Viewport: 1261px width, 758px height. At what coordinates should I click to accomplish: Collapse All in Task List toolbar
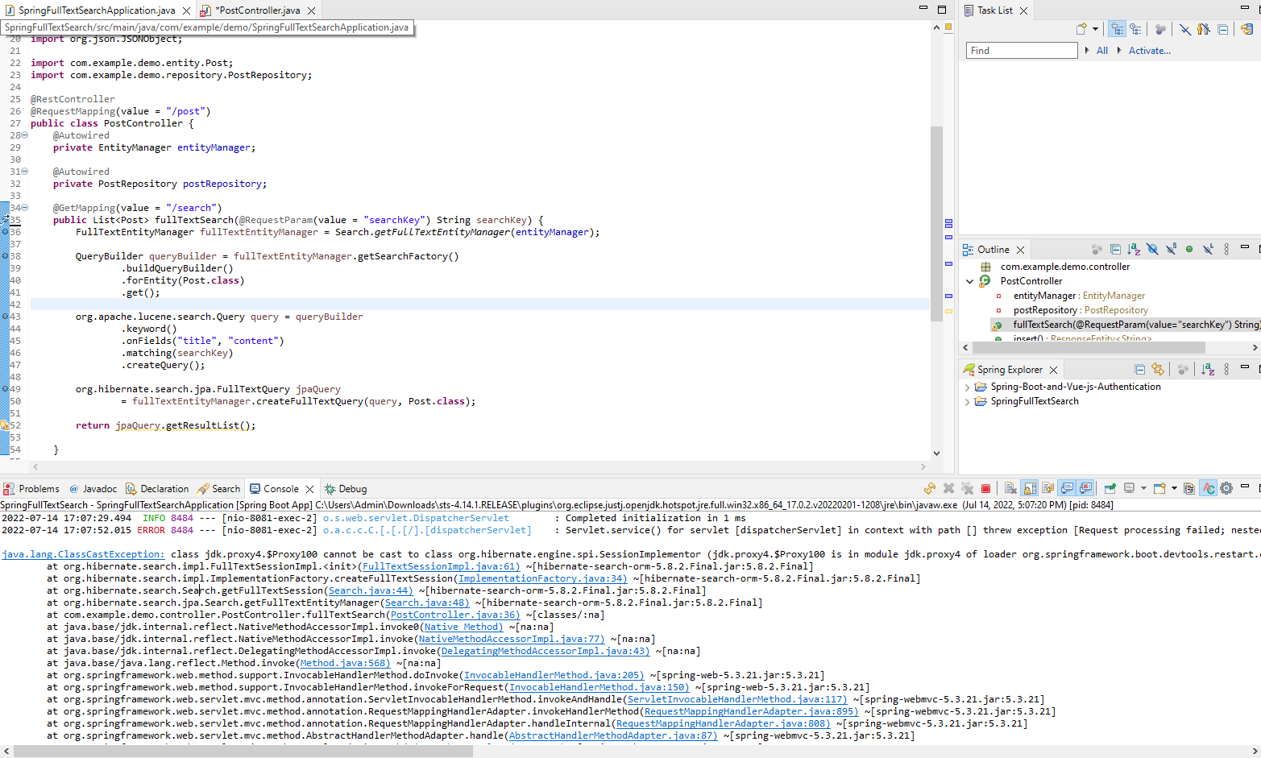pos(1222,30)
